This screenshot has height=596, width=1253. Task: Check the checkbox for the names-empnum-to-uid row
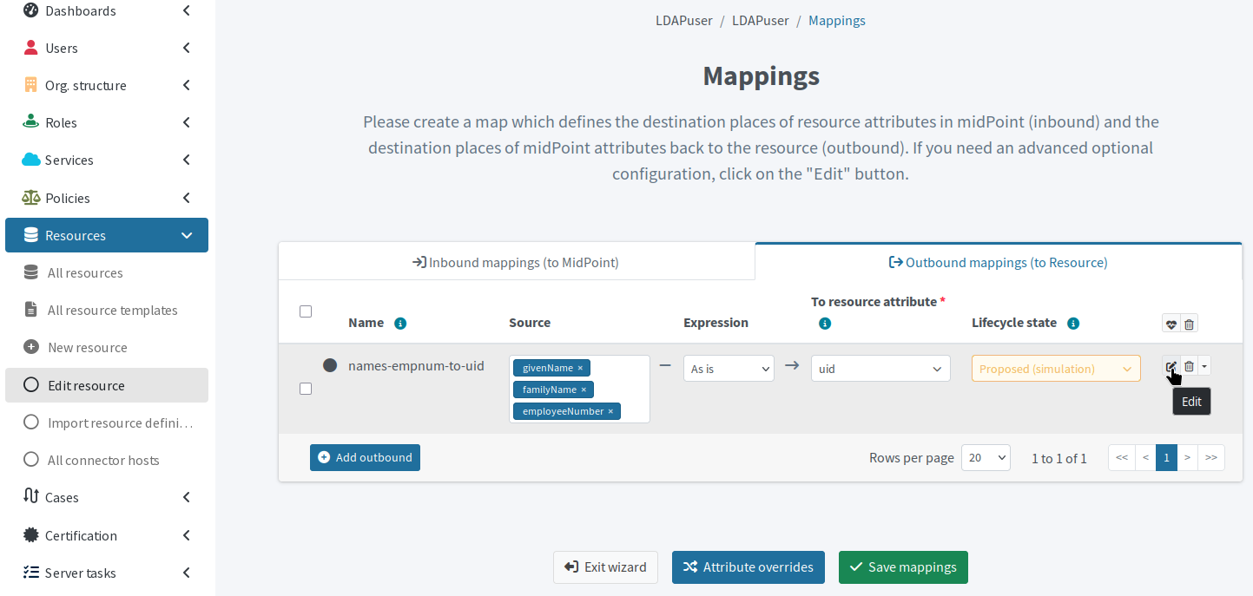coord(305,389)
